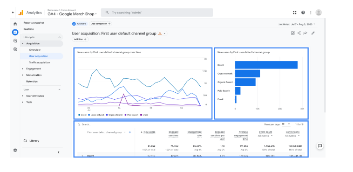Screen dimensions: 353x172
Task: Select Traffic acquisition in the sidebar
Action: pyautogui.click(x=40, y=62)
